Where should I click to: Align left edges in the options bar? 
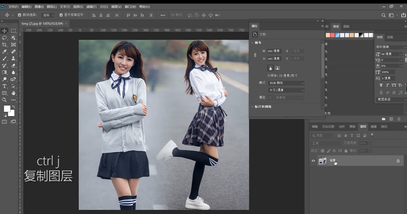tap(94, 15)
